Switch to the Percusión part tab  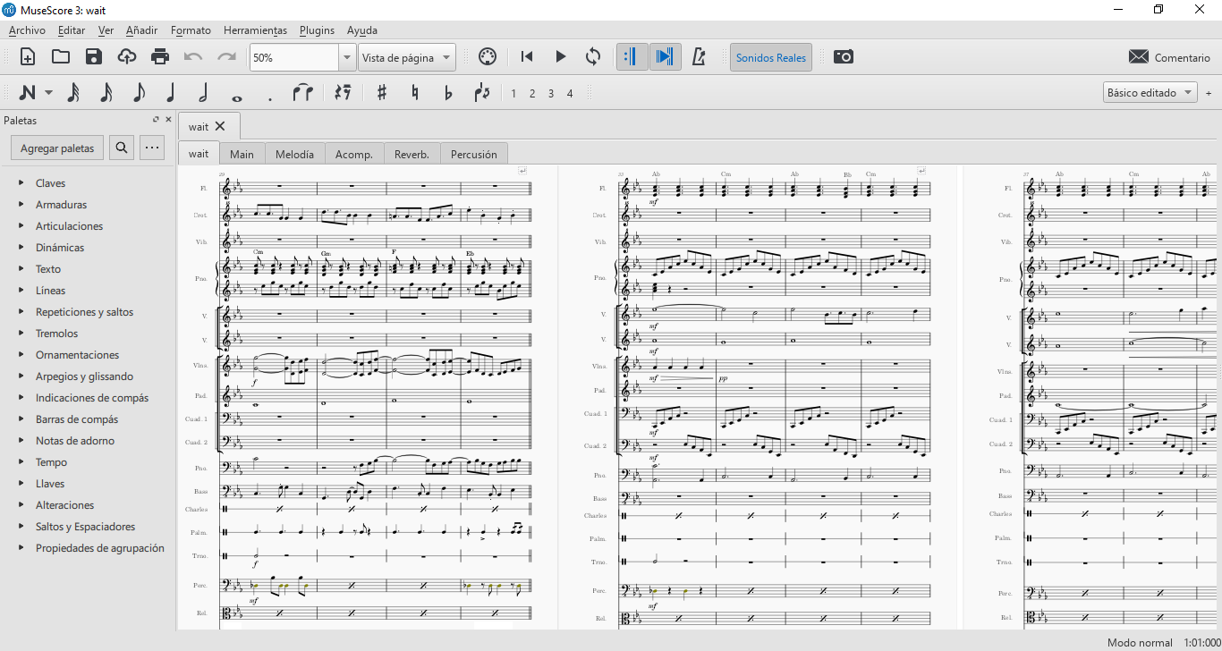tap(474, 154)
